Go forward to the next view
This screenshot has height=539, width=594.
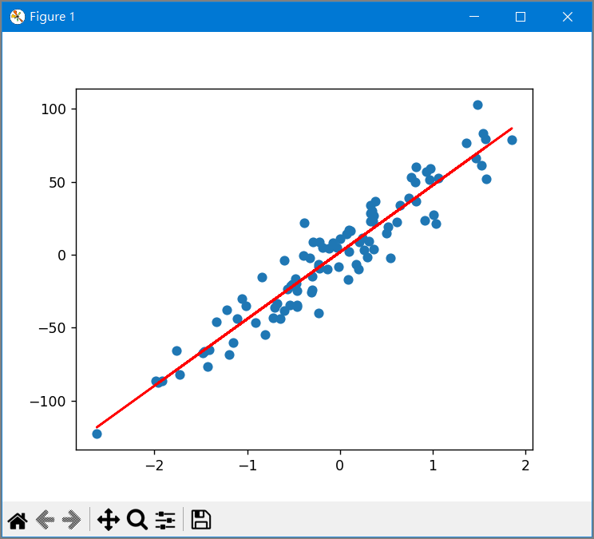click(x=72, y=519)
